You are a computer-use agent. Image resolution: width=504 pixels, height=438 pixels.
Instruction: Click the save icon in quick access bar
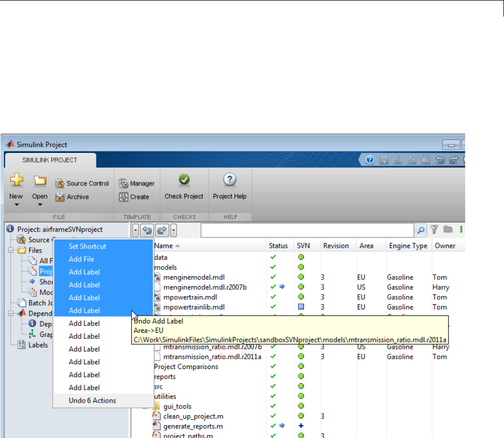coord(384,159)
